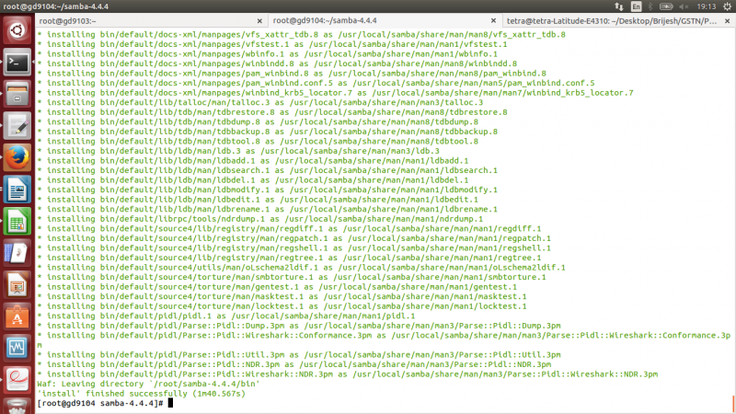This screenshot has width=736, height=414.
Task: Click the line installing talloc.3
Action: coord(260,102)
